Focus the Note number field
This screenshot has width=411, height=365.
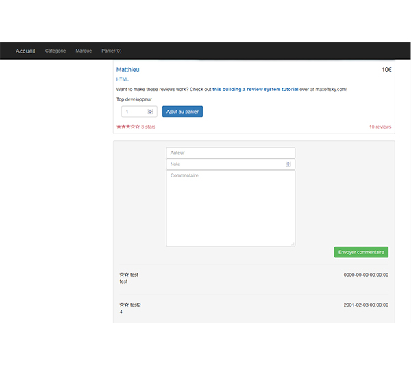pyautogui.click(x=225, y=164)
